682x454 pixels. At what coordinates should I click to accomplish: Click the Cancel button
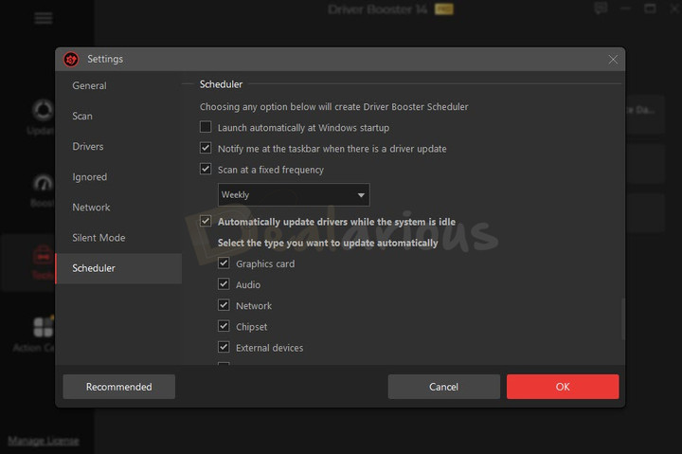pos(443,387)
